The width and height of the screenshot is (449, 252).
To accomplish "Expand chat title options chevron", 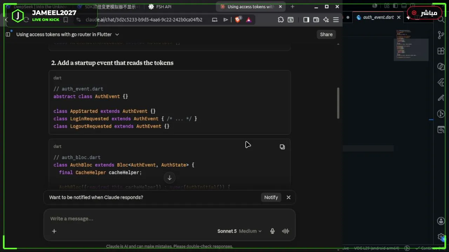I will (117, 34).
